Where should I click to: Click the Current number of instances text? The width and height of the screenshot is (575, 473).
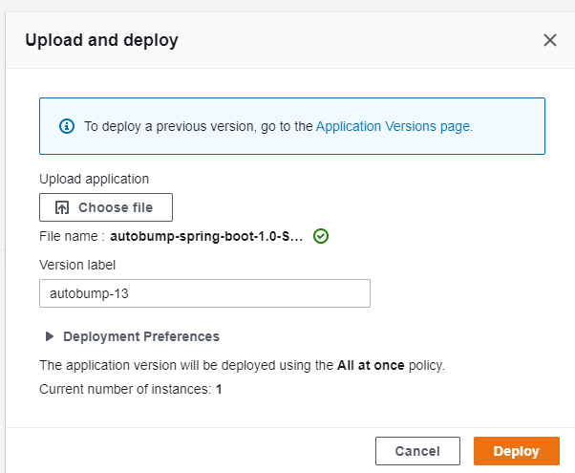(x=131, y=389)
